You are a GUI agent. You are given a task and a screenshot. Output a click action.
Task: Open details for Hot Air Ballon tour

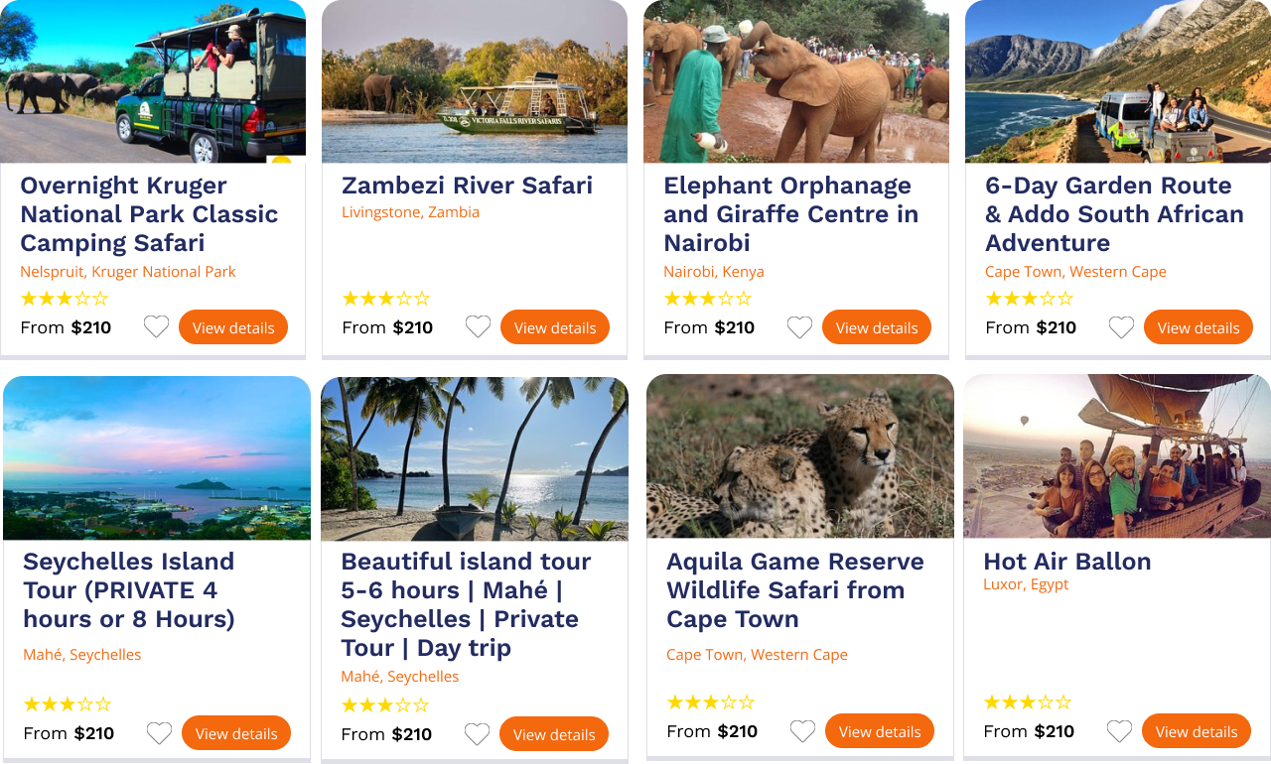pos(1196,731)
